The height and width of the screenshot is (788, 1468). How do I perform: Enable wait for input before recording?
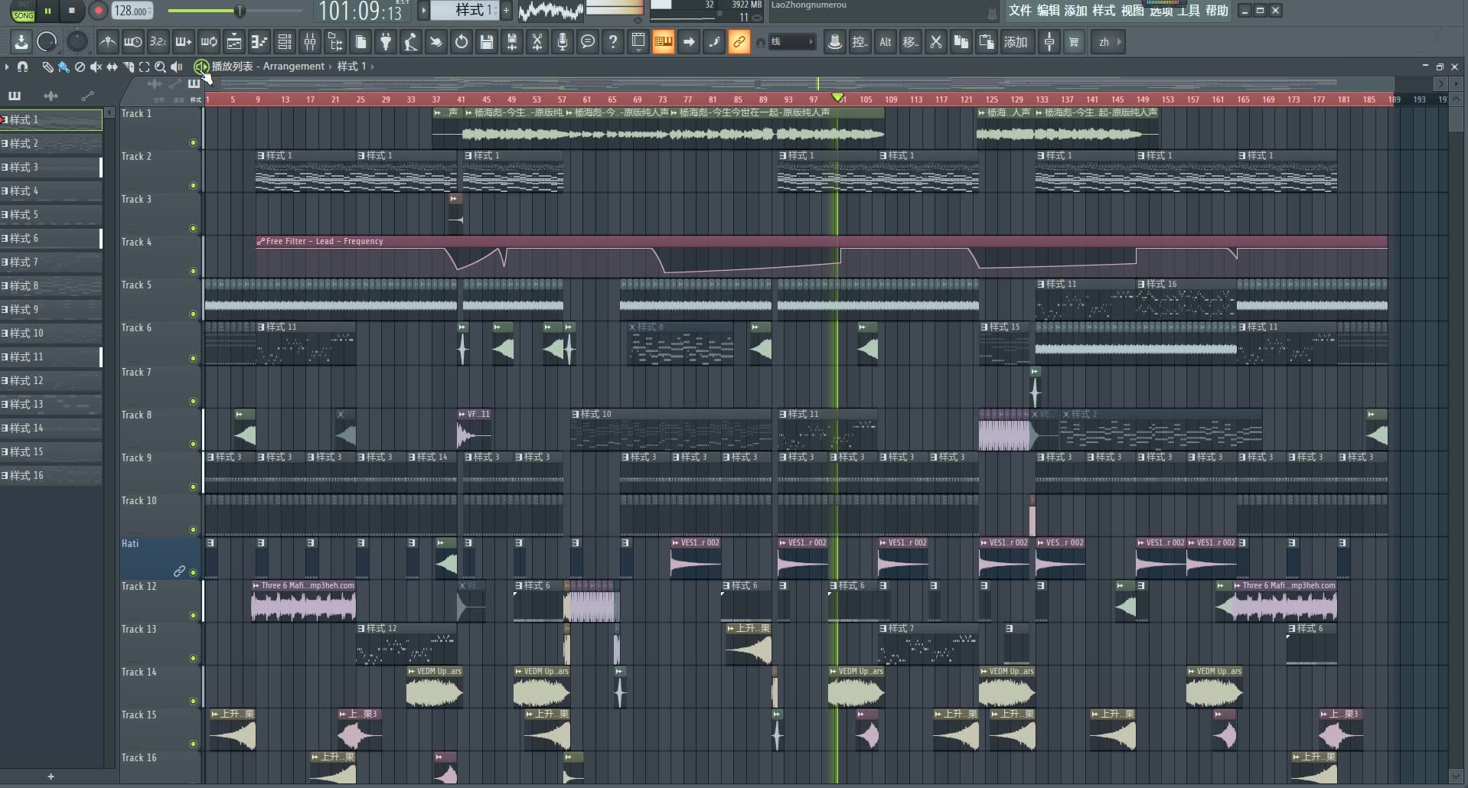(132, 41)
